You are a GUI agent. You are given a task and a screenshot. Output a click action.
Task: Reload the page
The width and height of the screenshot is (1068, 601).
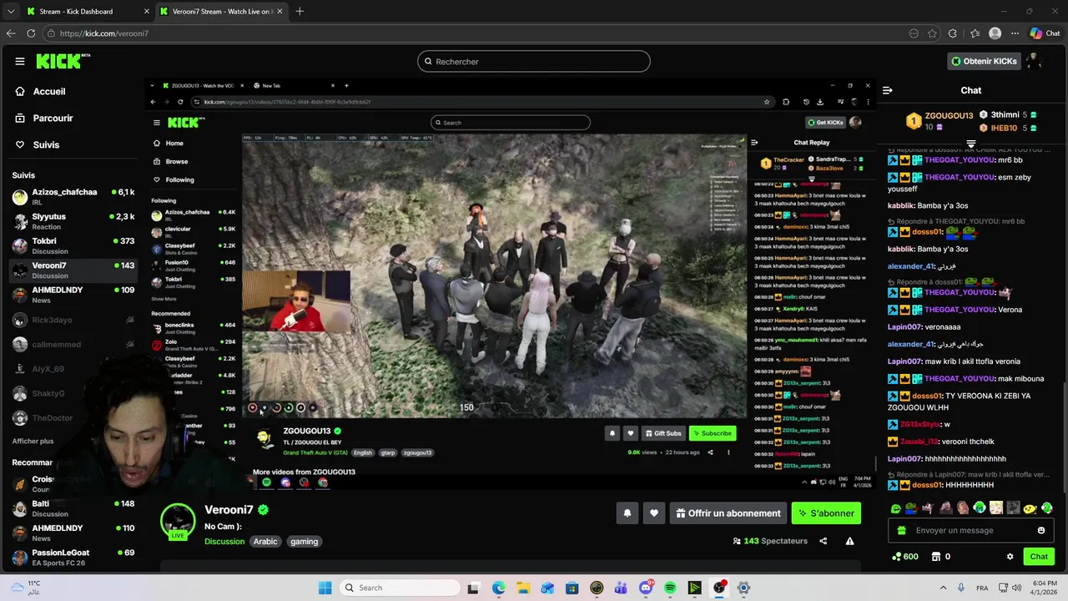click(31, 33)
